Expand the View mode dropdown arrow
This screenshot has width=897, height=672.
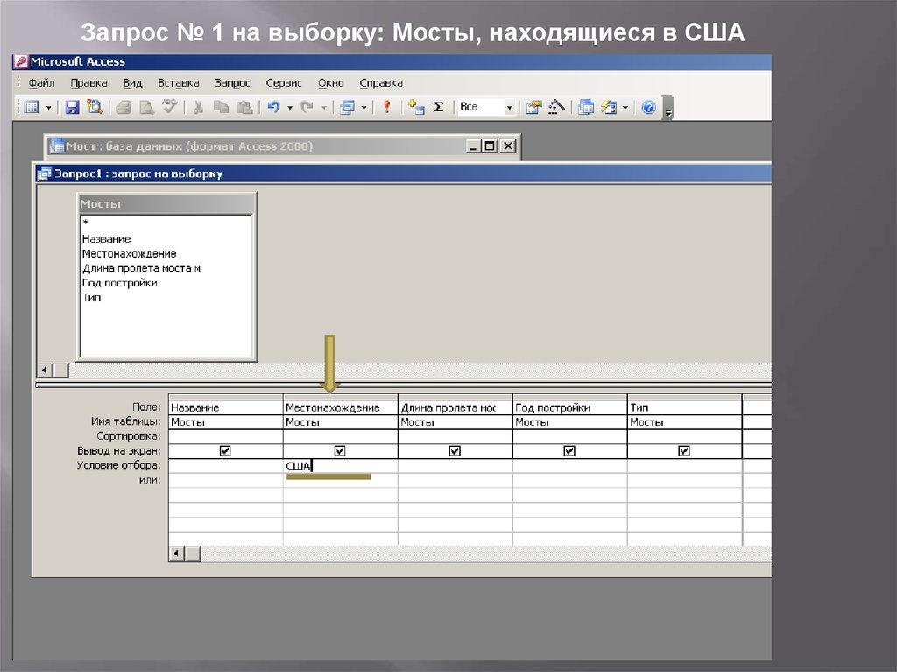(49, 107)
